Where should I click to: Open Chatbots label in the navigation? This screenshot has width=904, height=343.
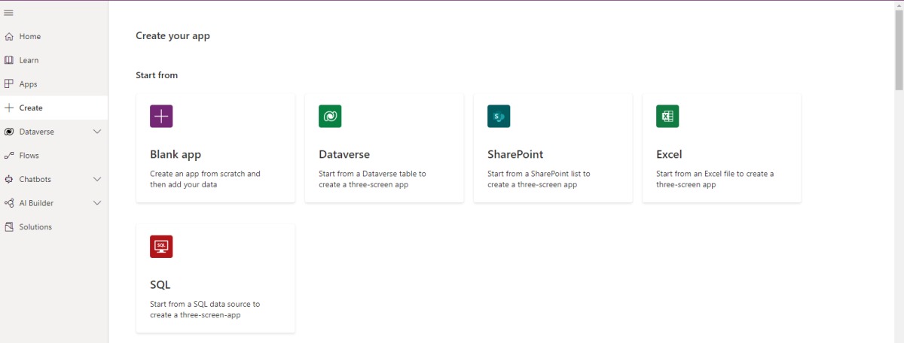[35, 179]
